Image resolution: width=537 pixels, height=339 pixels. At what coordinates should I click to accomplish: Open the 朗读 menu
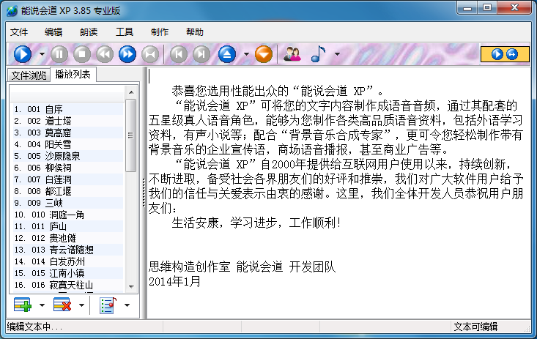(x=89, y=31)
